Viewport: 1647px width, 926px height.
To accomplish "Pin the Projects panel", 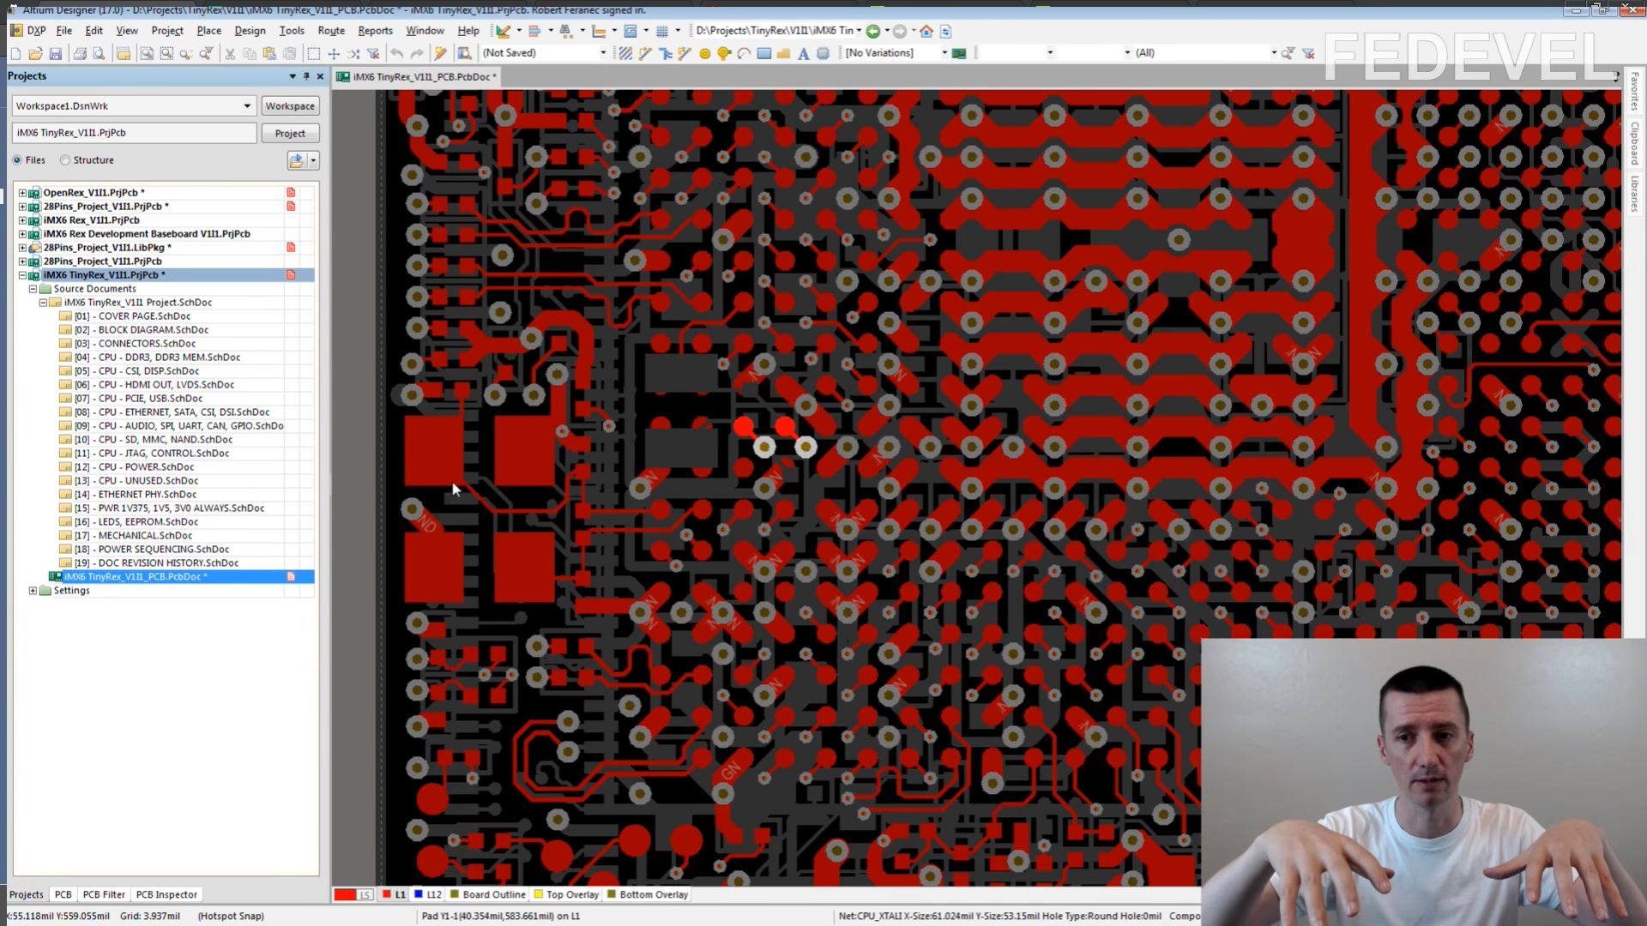I will pos(306,76).
